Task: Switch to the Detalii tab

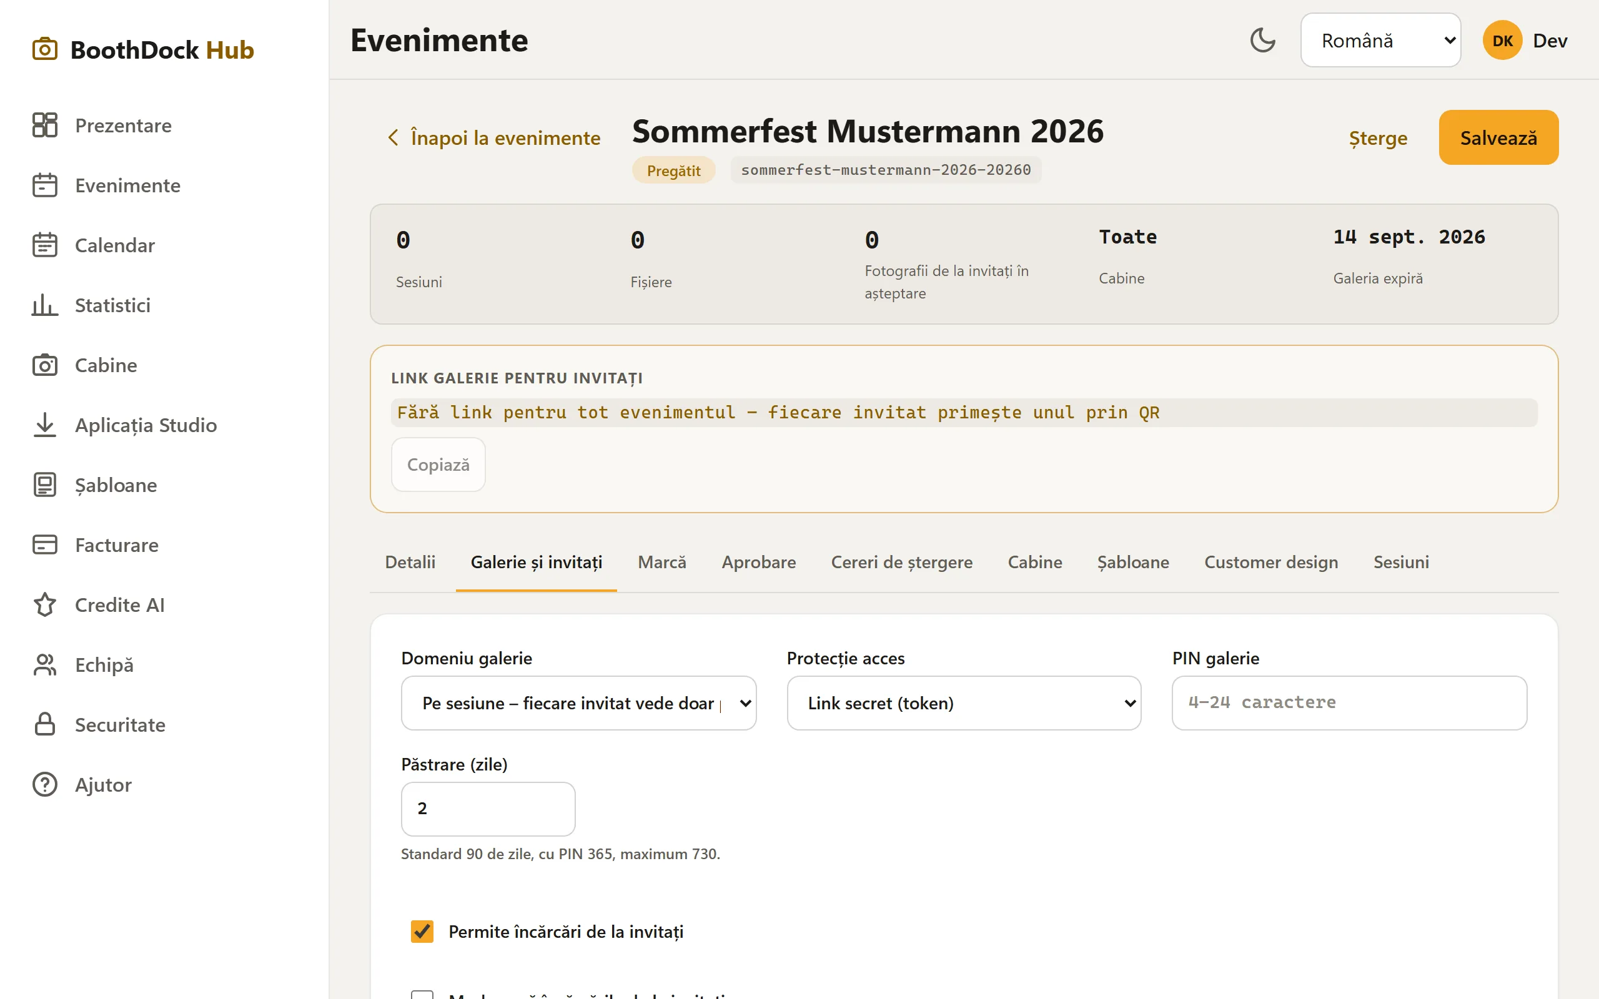Action: tap(410, 563)
